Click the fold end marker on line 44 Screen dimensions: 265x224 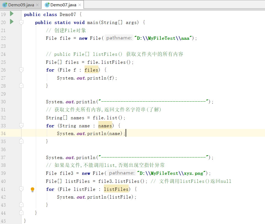pos(21,213)
